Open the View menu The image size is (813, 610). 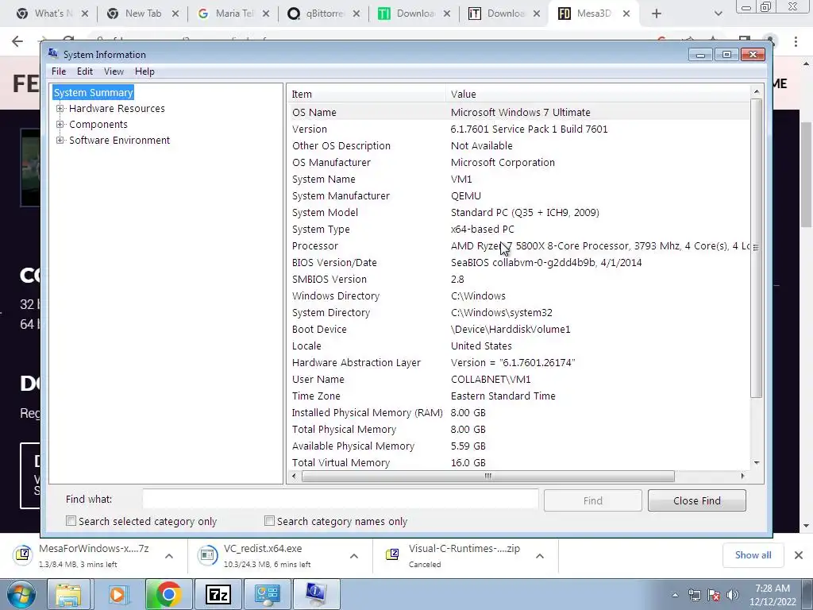[114, 71]
